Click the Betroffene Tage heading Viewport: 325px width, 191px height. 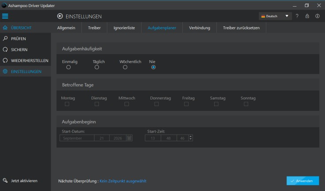[78, 85]
